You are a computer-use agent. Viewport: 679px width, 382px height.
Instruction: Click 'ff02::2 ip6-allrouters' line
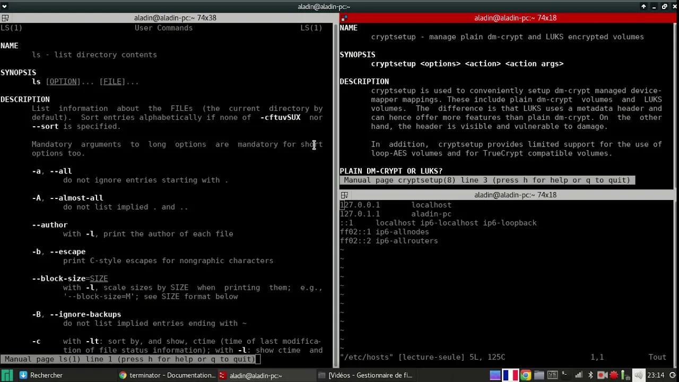pos(389,241)
